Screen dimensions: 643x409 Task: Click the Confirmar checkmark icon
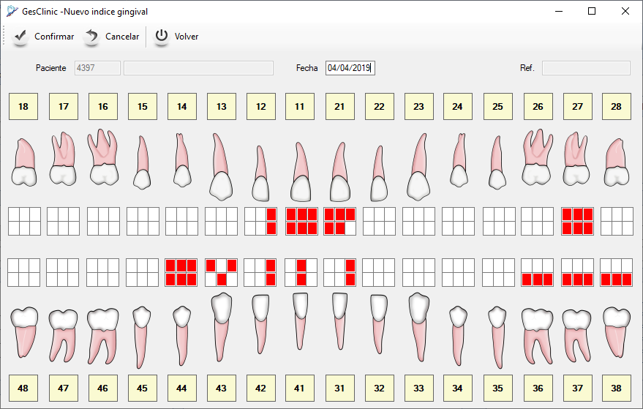pyautogui.click(x=20, y=37)
